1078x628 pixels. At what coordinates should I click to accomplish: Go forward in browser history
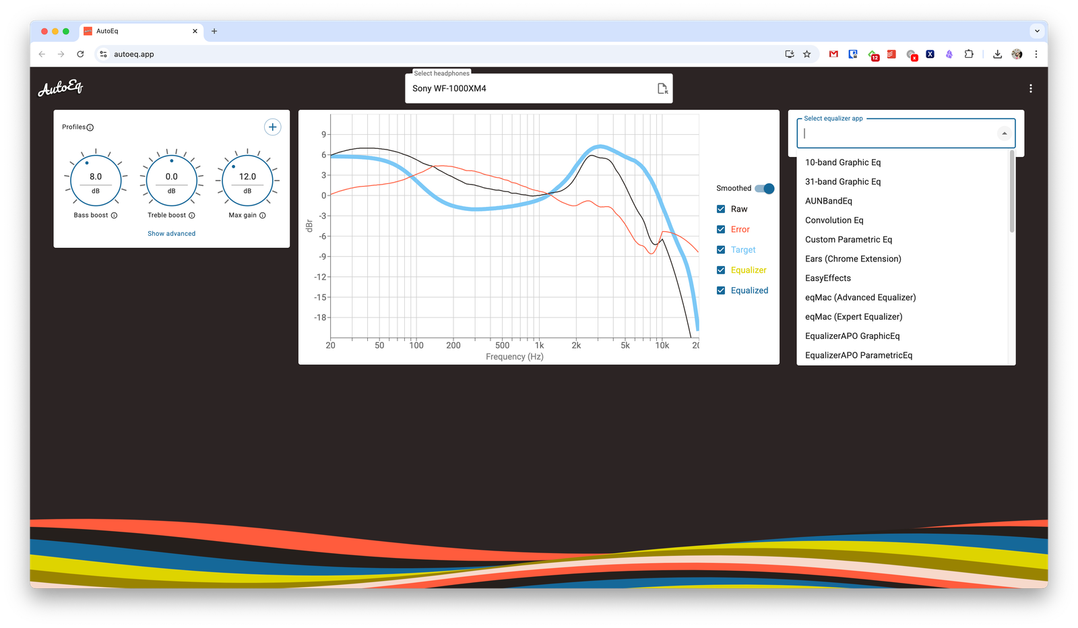click(61, 54)
